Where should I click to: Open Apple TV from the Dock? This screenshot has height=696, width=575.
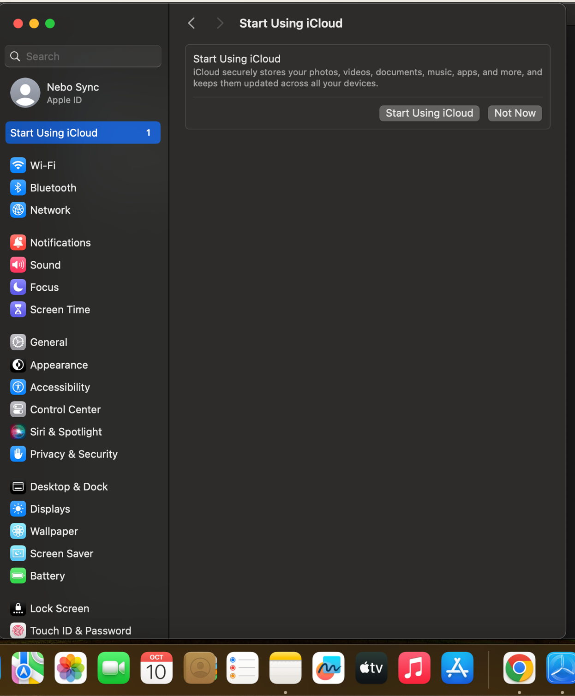371,668
